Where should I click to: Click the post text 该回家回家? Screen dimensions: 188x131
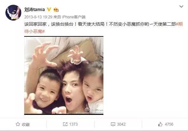36,24
